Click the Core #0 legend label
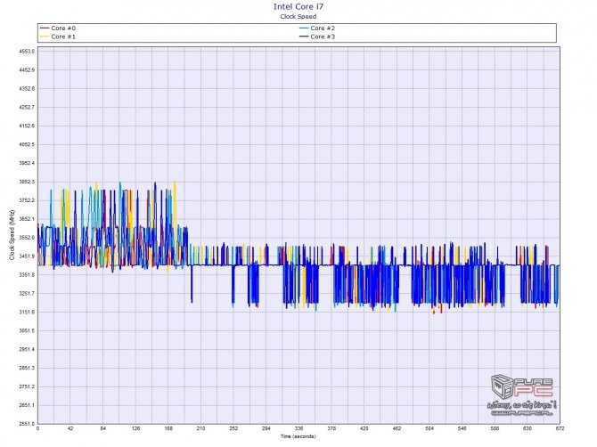 pyautogui.click(x=63, y=28)
